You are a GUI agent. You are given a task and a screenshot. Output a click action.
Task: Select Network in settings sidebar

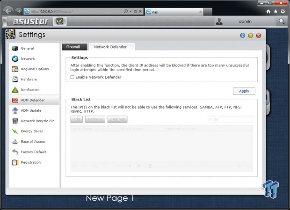coord(28,58)
